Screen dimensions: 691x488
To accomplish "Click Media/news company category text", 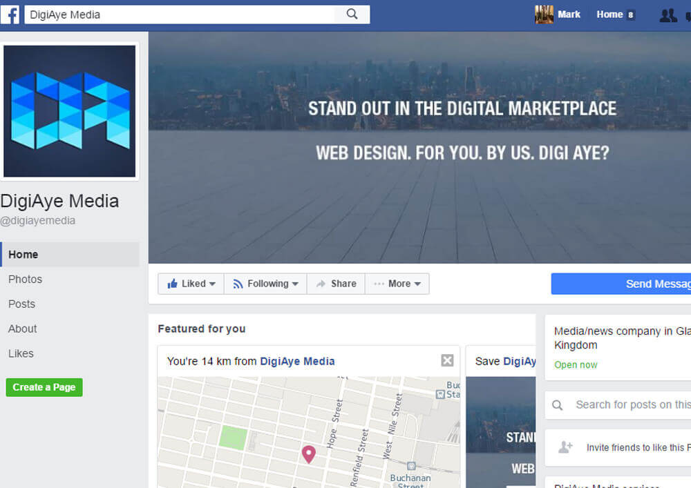I will click(623, 338).
